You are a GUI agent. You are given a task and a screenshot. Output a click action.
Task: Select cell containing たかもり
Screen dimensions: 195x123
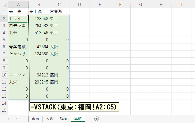(x=18, y=54)
